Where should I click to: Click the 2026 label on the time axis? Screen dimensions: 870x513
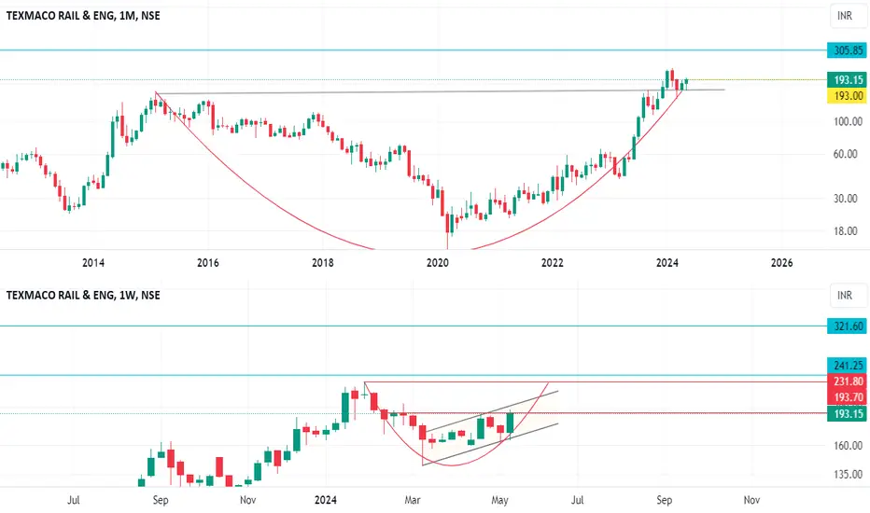[781, 263]
